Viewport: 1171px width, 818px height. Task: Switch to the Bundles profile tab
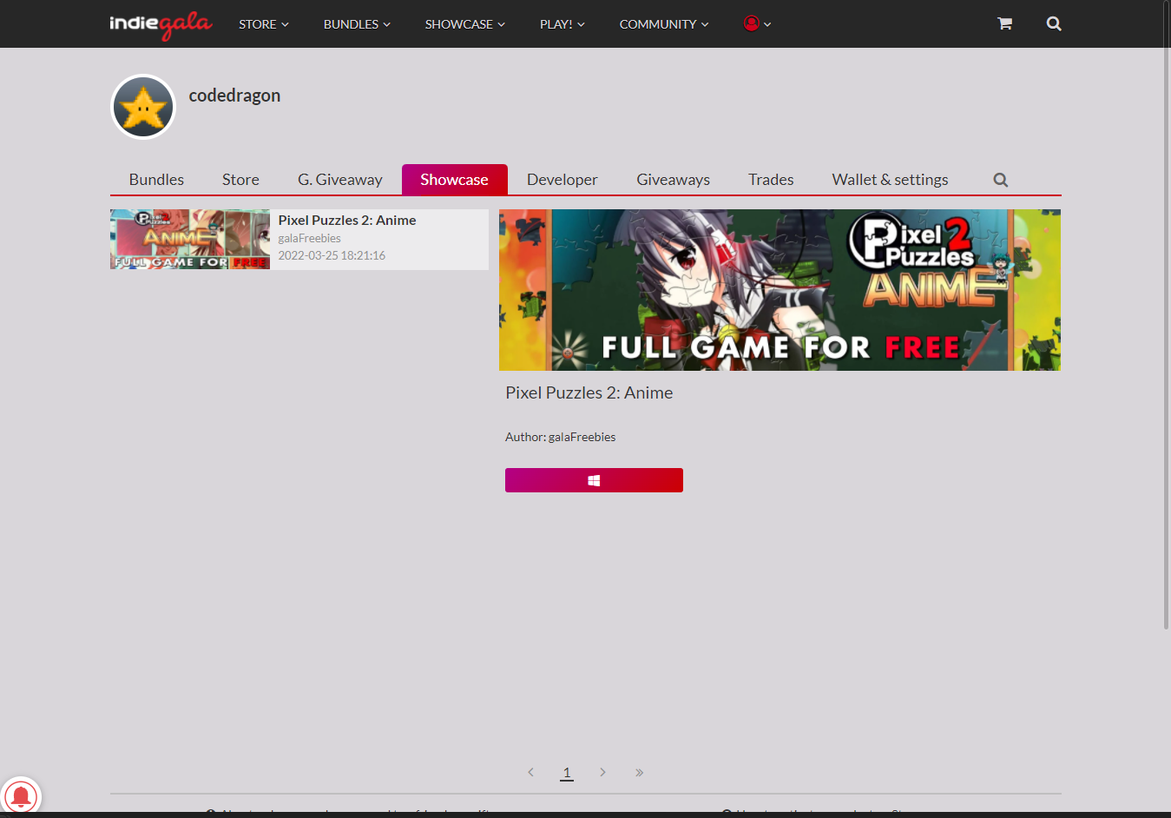(156, 180)
